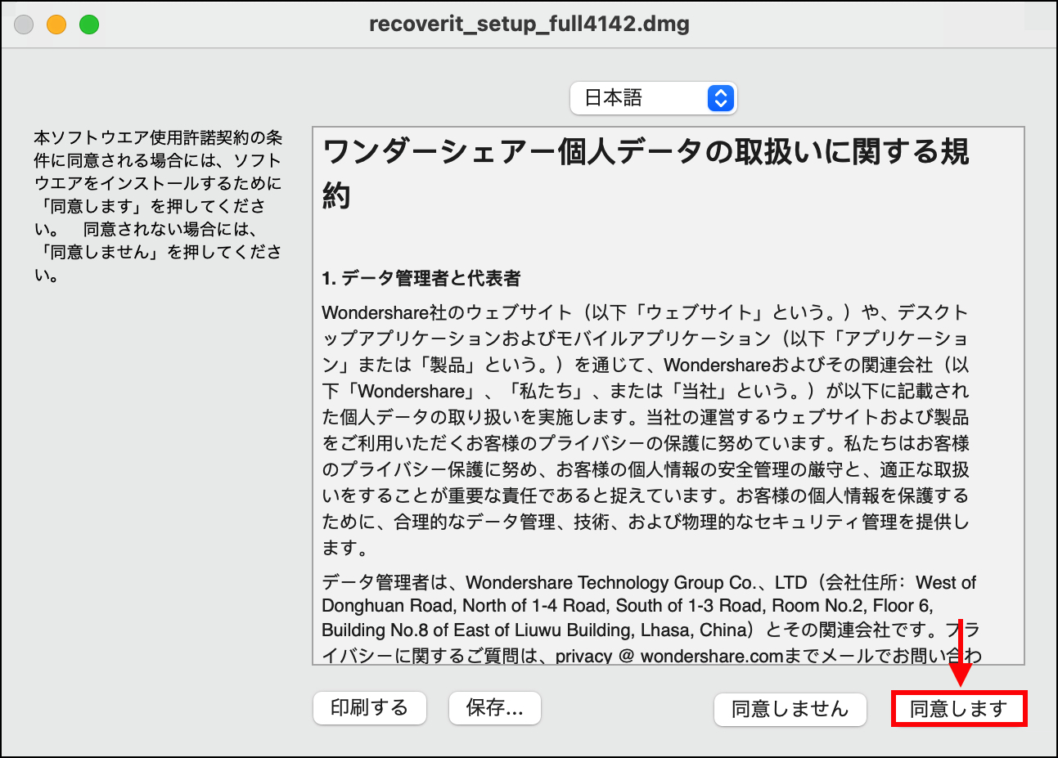
Task: Click the section title 1. データ管理者と代表者
Action: click(421, 278)
